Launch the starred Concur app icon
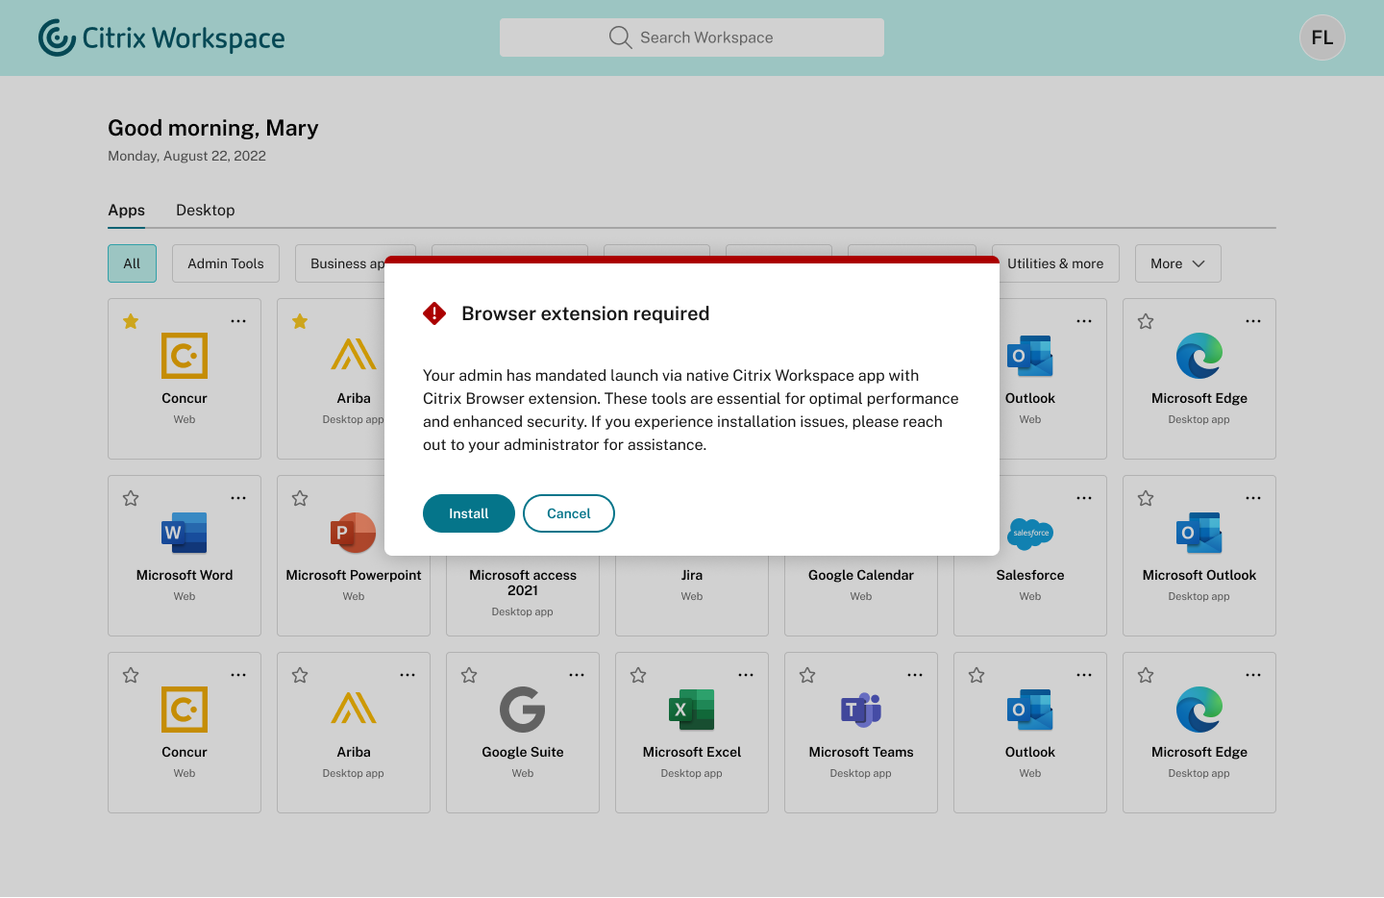The image size is (1384, 898). click(185, 356)
